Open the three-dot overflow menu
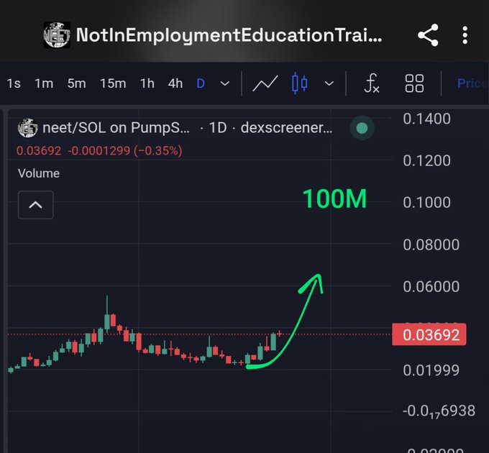 point(465,35)
